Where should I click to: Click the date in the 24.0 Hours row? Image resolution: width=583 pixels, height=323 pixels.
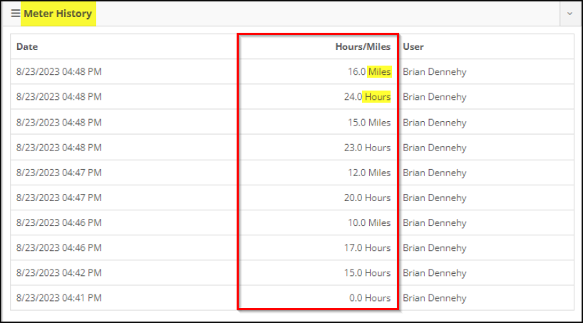pos(58,97)
